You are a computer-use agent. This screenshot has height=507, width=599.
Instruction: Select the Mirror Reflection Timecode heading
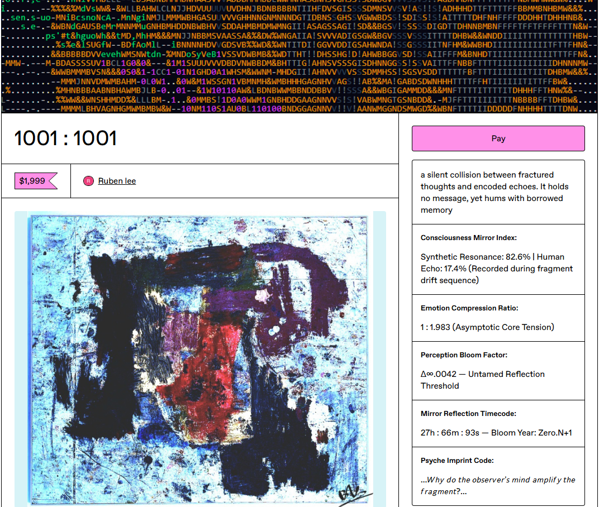468,414
